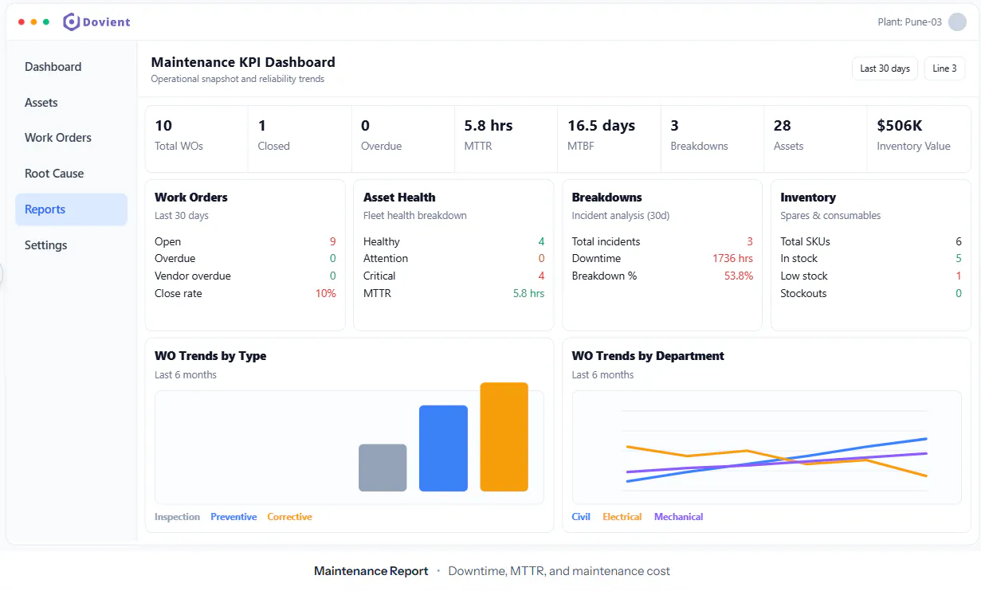Click the Maintenance KPI Dashboard title
Screen dimensions: 981x591
[x=243, y=62]
